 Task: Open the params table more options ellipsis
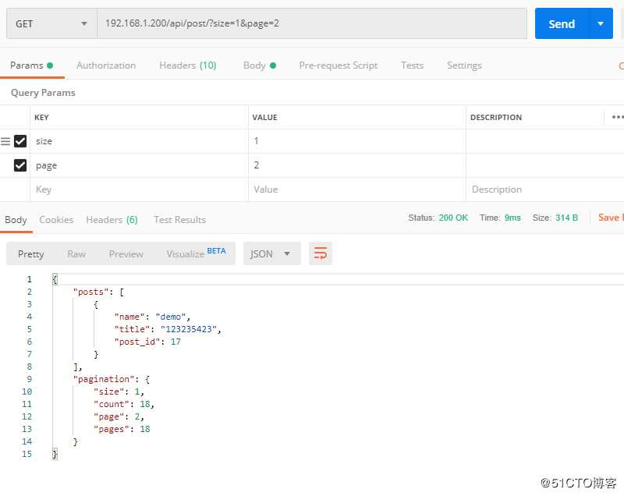618,117
